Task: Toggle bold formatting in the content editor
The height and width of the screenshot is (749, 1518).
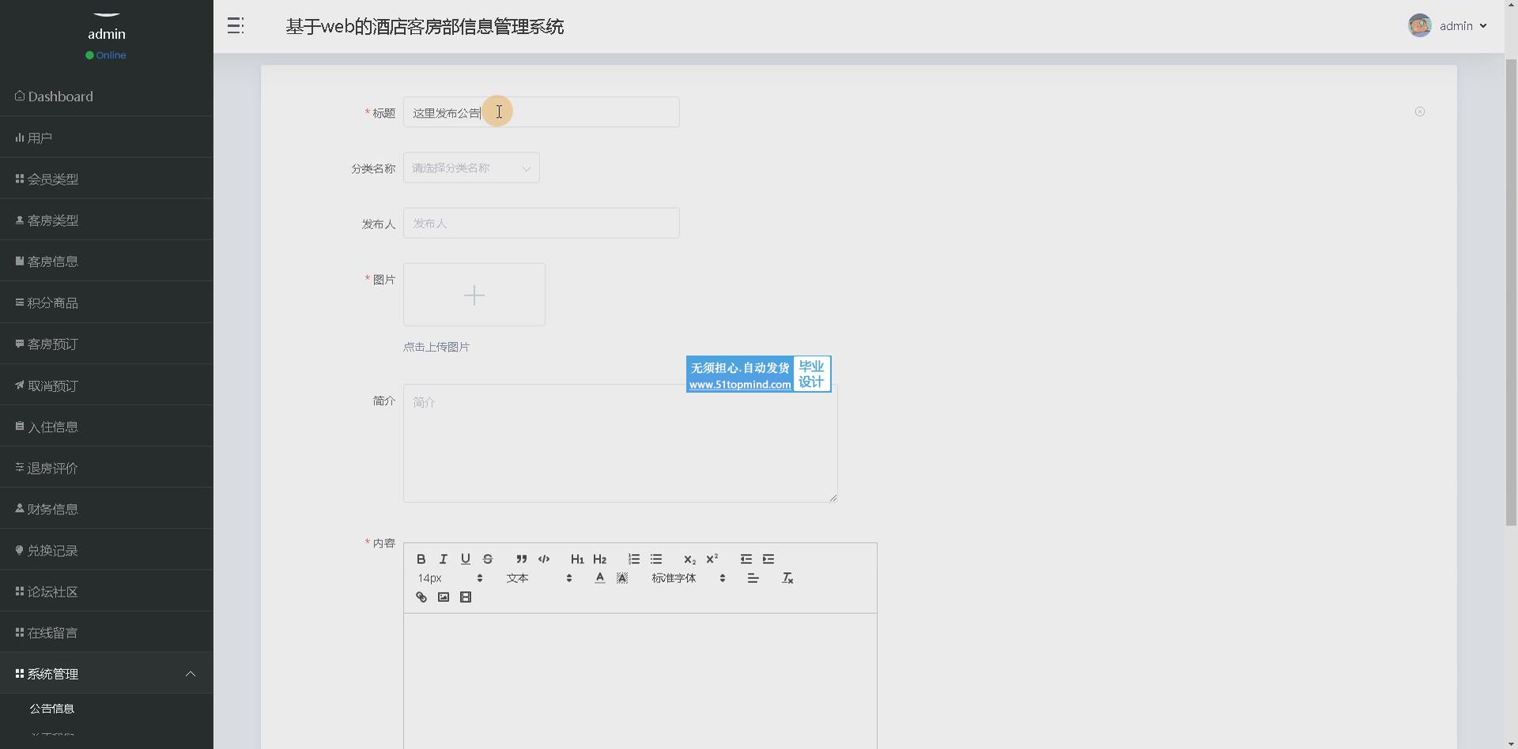Action: coord(421,559)
